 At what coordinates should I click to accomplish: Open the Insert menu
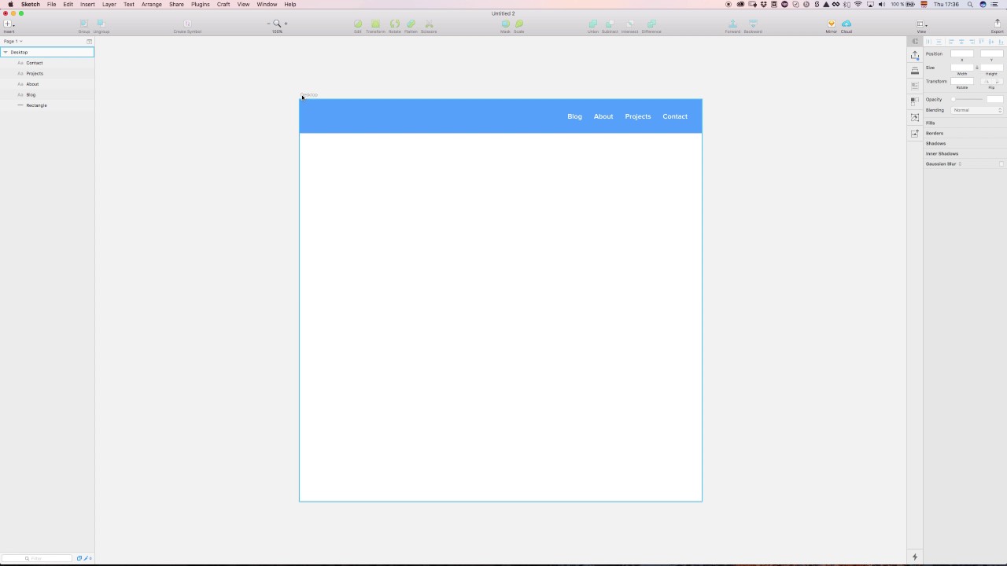[87, 4]
